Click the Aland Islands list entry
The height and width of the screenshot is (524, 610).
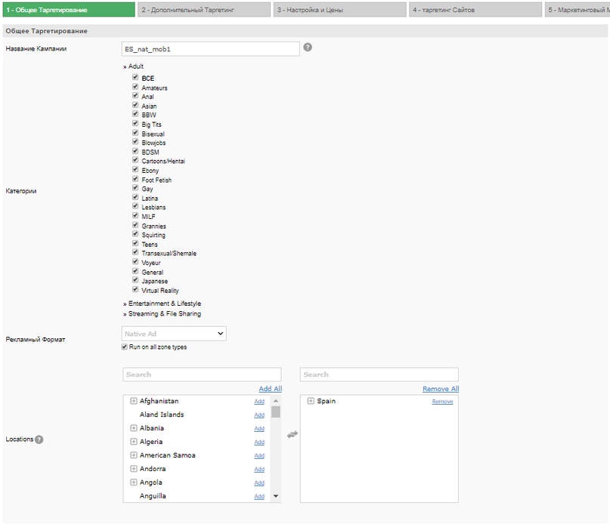[x=162, y=415]
